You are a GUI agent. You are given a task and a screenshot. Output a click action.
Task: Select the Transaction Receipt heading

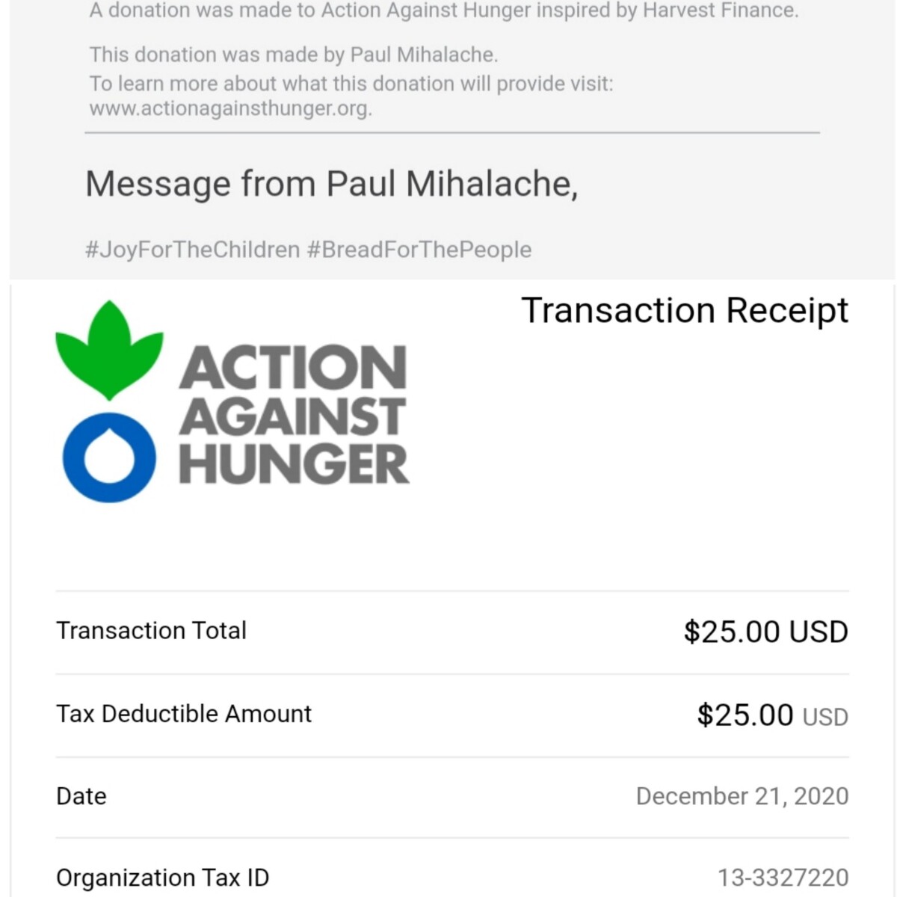[685, 310]
